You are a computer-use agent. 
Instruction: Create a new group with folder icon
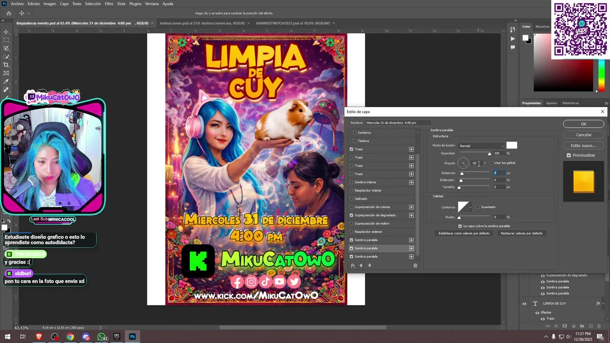pyautogui.click(x=582, y=326)
